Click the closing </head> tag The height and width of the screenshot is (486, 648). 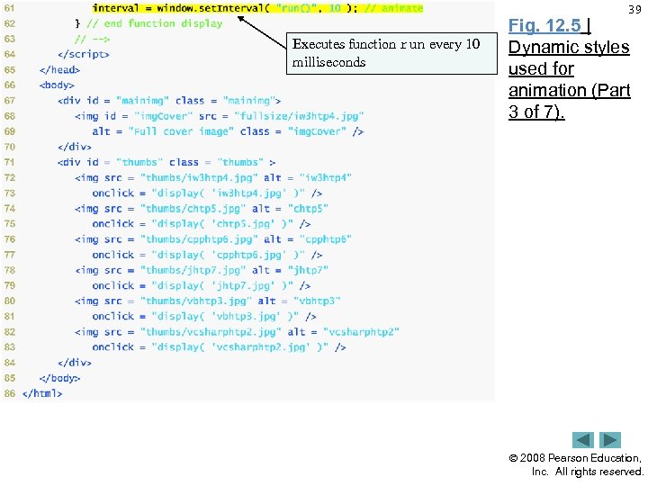point(59,69)
